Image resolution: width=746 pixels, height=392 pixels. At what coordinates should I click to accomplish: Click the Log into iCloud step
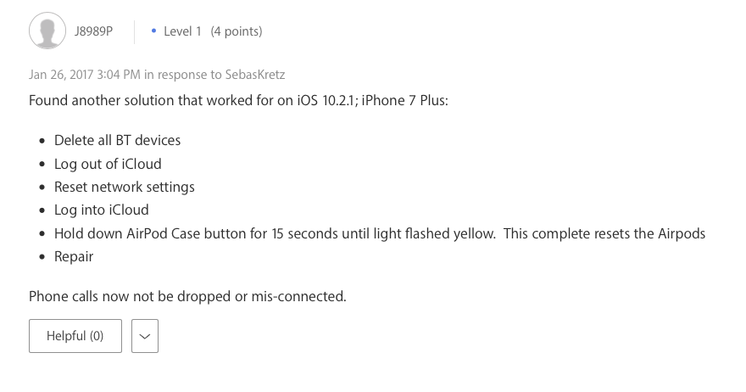102,210
